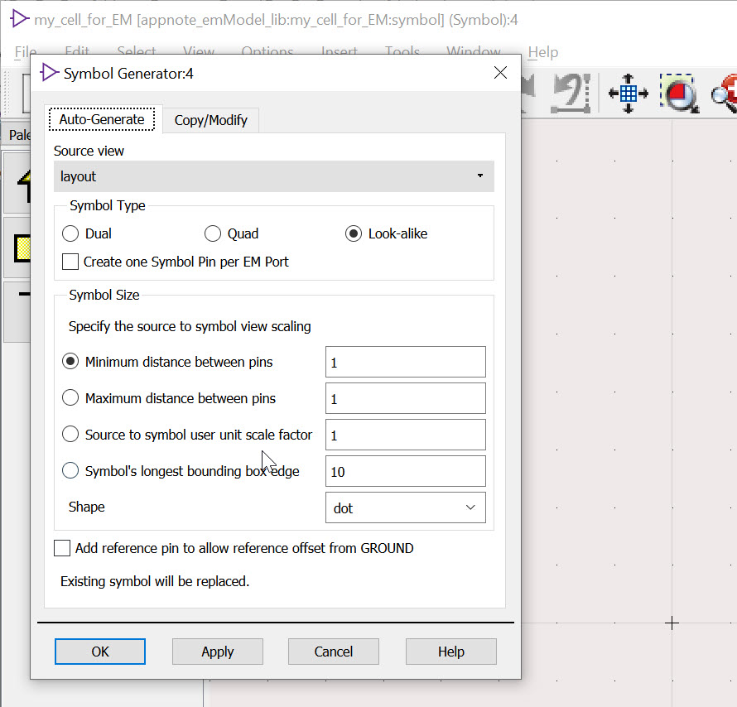Click the Cancel button

coord(334,652)
